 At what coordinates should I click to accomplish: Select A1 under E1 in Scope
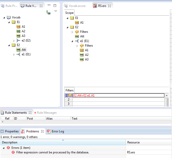pos(79,23)
